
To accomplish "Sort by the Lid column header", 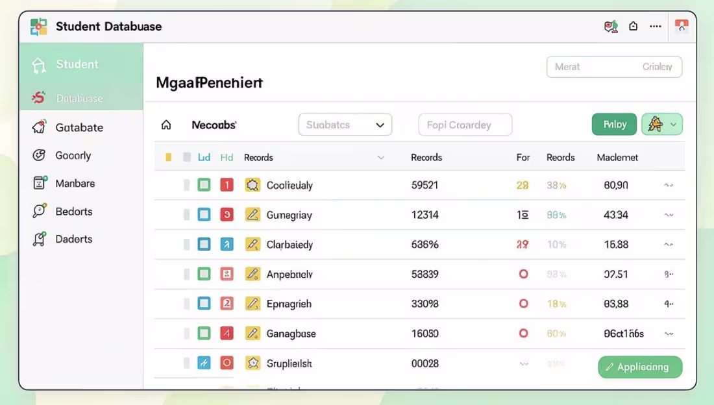I will click(204, 157).
